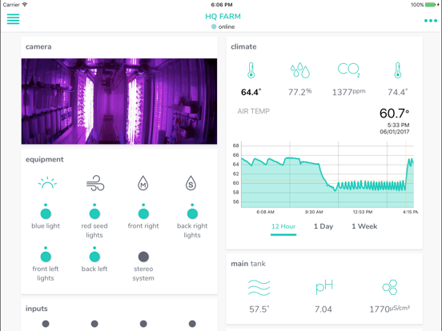Image resolution: width=442 pixels, height=331 pixels.
Task: Open the farm camera feed image
Action: click(119, 102)
